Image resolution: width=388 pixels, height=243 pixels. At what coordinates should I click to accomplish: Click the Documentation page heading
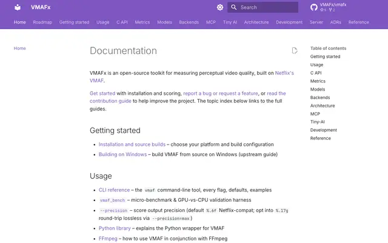[x=123, y=51]
